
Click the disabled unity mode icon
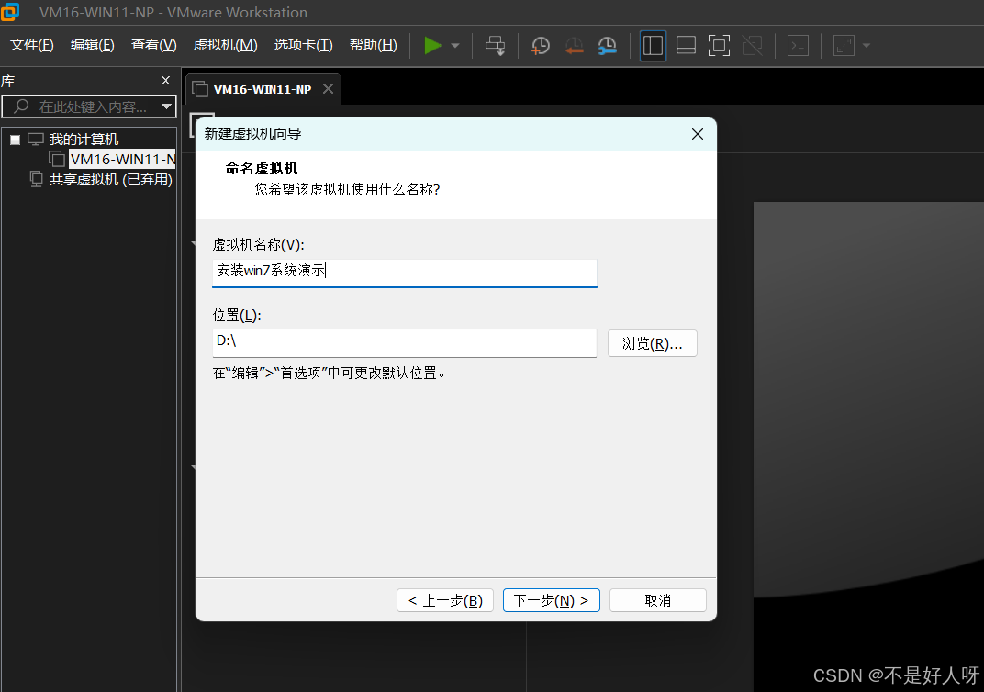[x=752, y=45]
